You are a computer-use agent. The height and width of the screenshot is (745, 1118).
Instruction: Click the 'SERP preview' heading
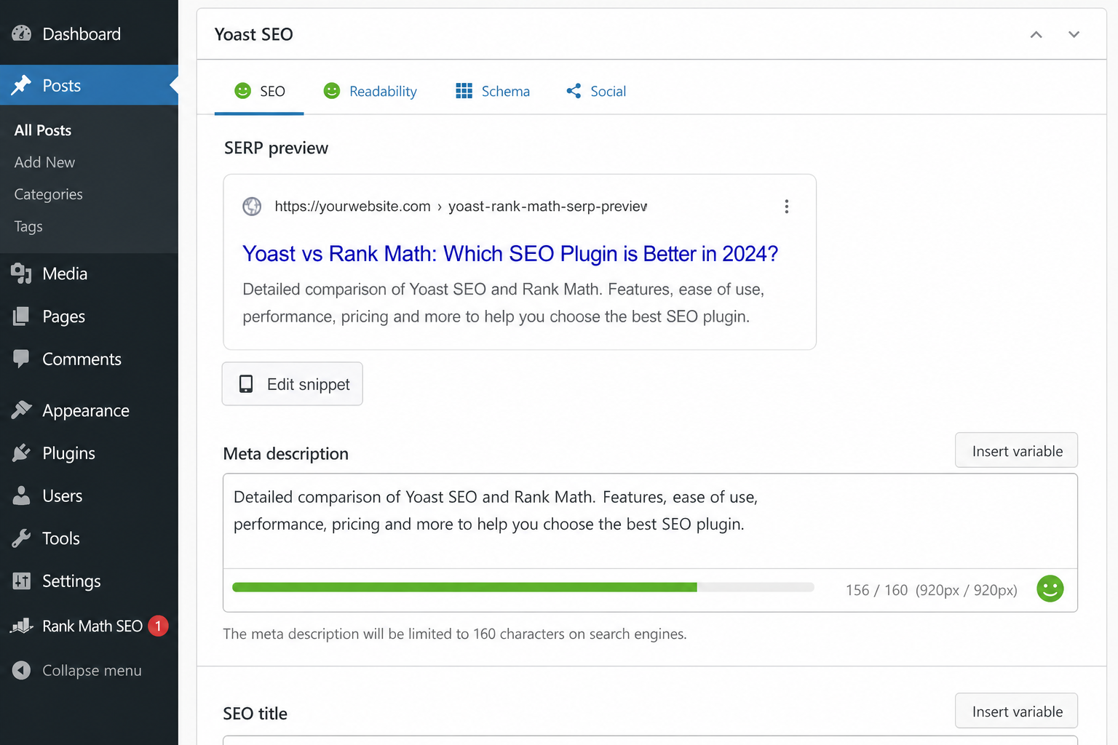tap(276, 148)
